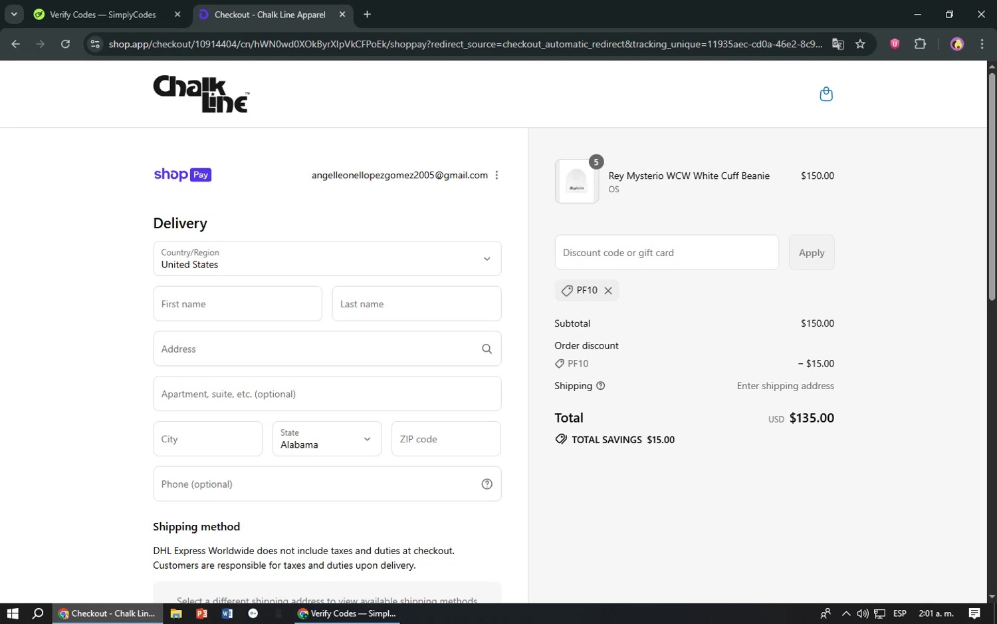The width and height of the screenshot is (997, 624).
Task: Click the 2:01 a. m. clock
Action: pyautogui.click(x=936, y=613)
